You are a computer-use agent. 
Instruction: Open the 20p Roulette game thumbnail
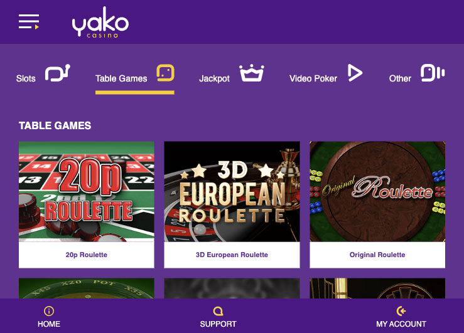pos(87,191)
